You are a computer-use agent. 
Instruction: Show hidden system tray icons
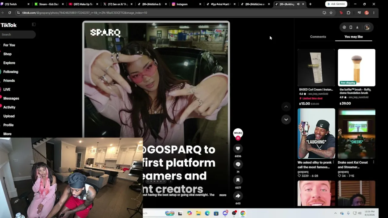(335, 213)
